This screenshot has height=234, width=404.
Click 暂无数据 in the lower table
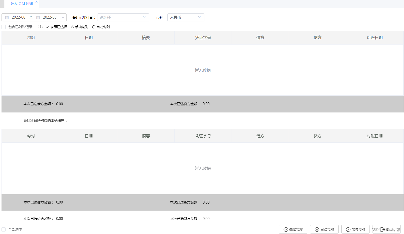click(x=203, y=168)
